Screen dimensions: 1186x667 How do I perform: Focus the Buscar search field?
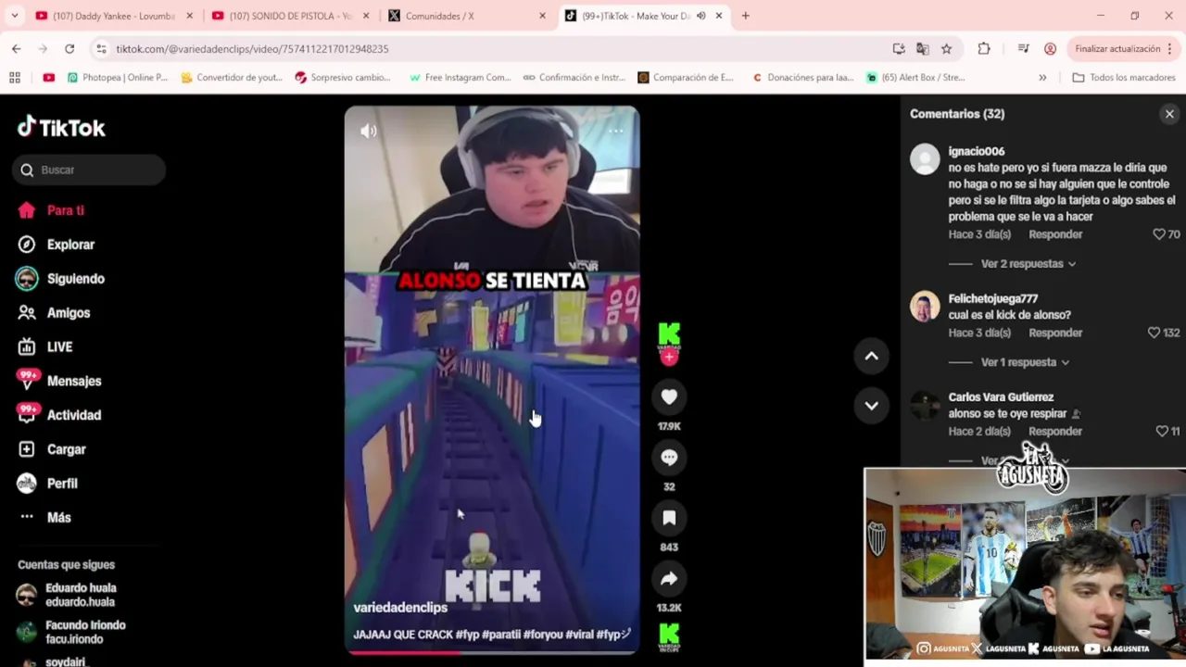click(89, 170)
